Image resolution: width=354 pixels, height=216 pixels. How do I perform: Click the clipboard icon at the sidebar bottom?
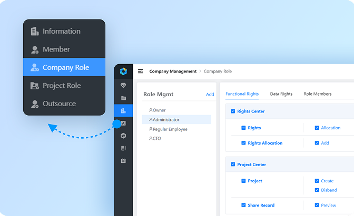click(x=123, y=161)
